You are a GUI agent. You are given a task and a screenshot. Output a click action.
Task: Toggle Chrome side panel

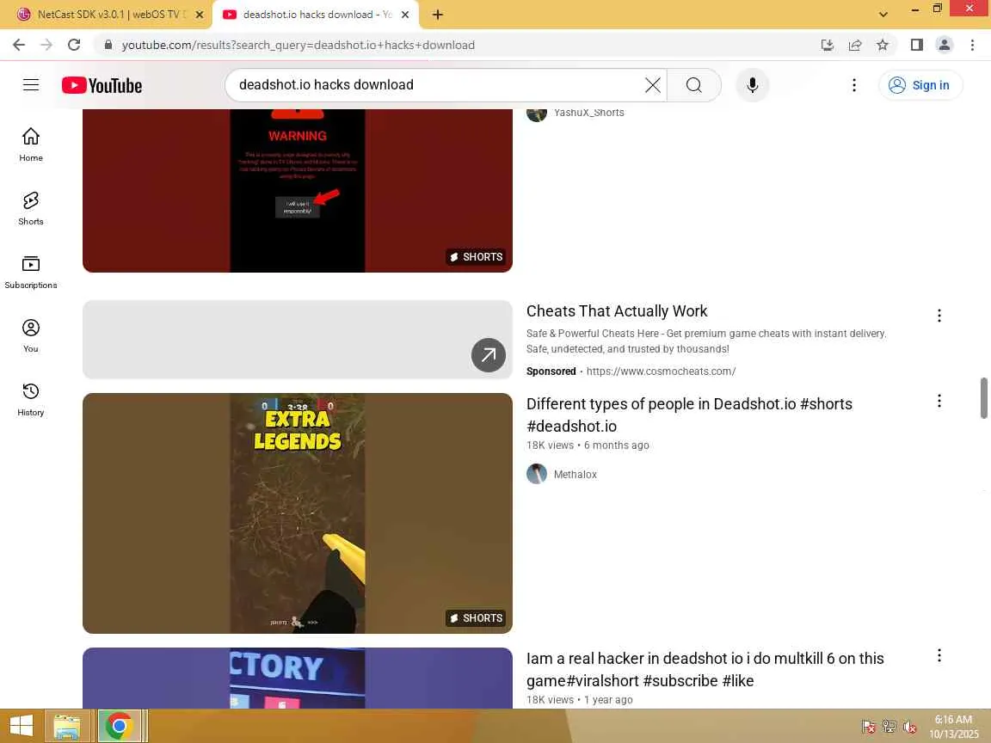click(x=916, y=45)
